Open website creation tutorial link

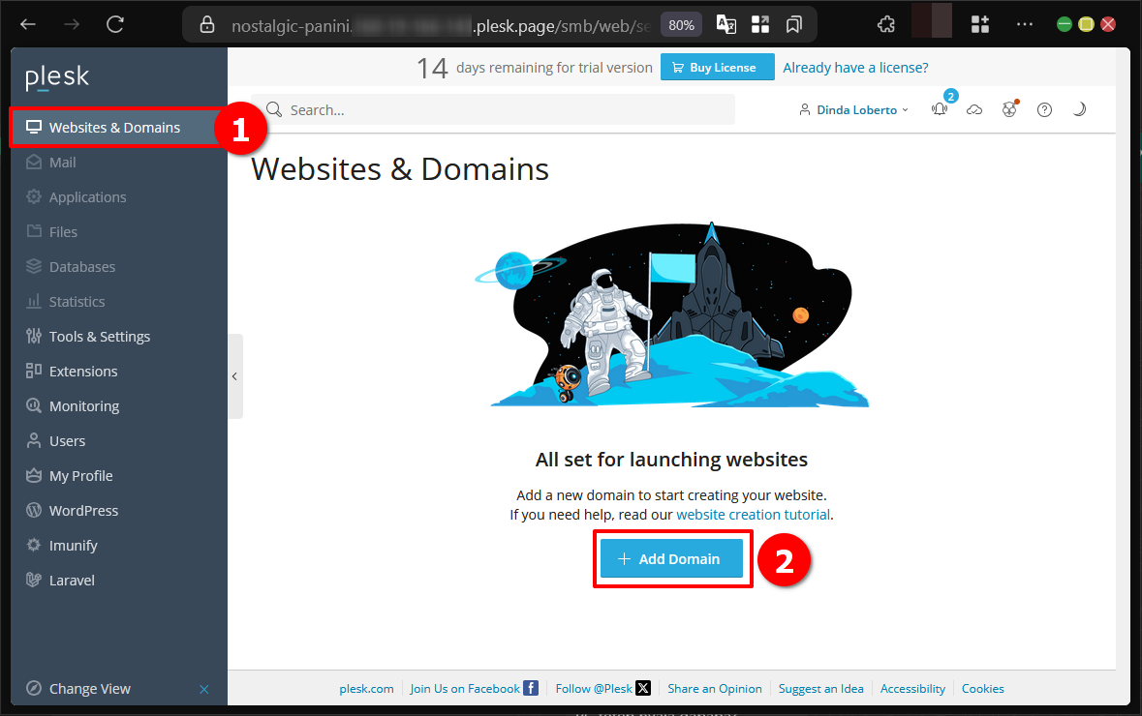pyautogui.click(x=753, y=515)
